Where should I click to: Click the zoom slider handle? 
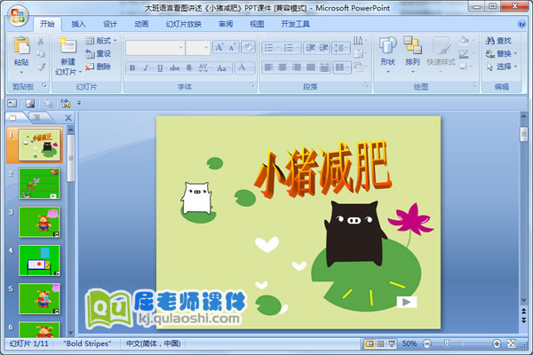point(447,344)
